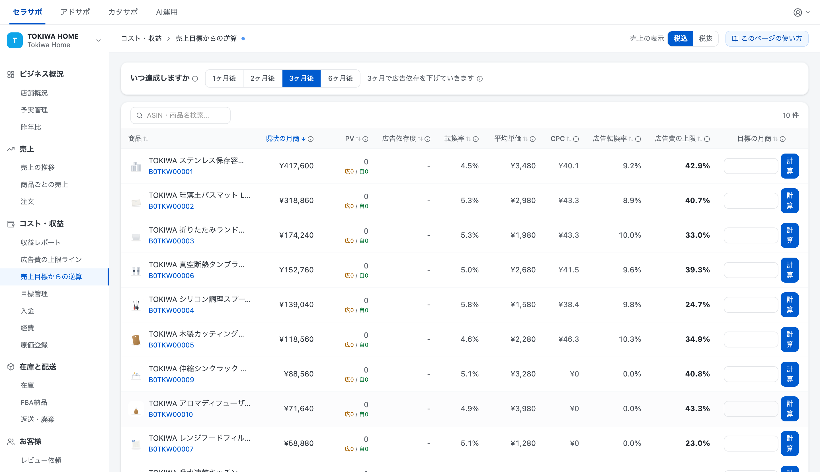820x472 pixels.
Task: Choose 2ヶ月後 timeframe option
Action: coord(263,78)
